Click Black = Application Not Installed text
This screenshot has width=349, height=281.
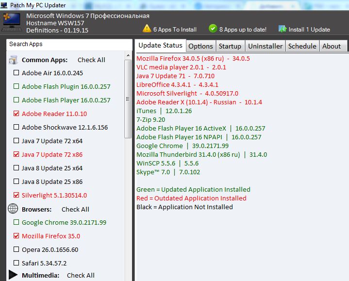point(184,207)
